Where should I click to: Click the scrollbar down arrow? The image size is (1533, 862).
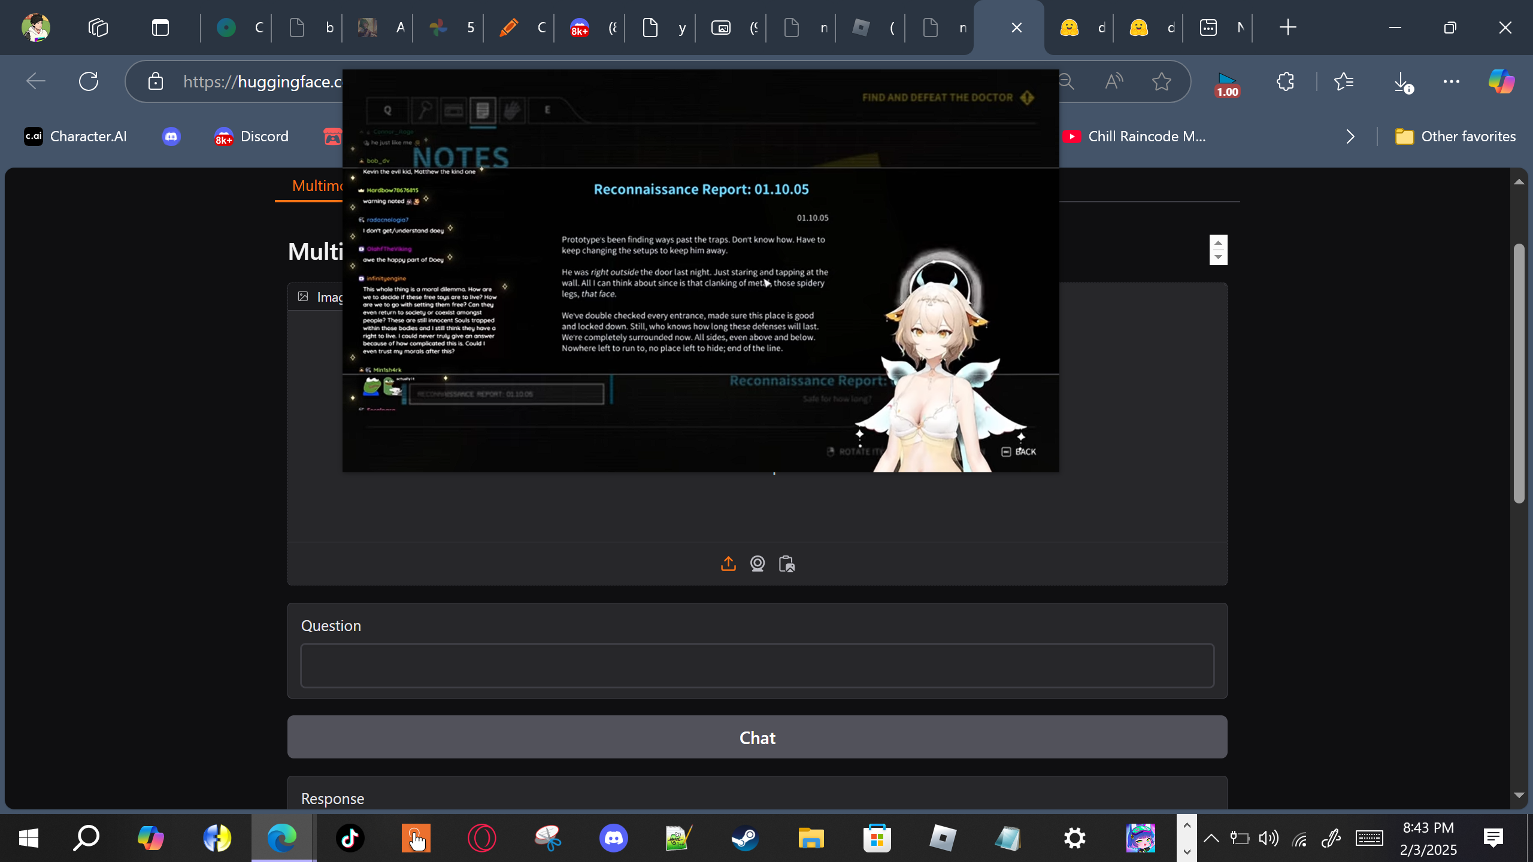click(1519, 795)
